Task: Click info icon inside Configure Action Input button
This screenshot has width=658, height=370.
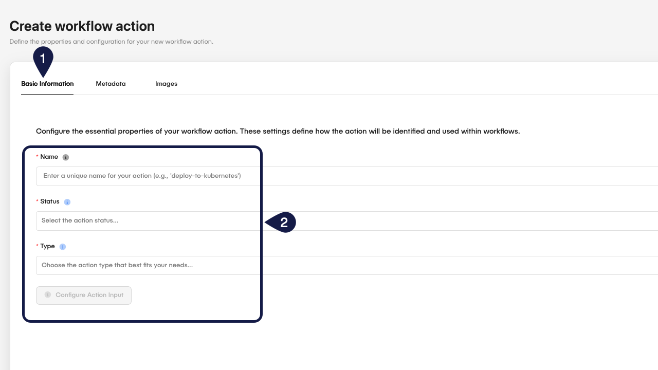Action: [48, 295]
